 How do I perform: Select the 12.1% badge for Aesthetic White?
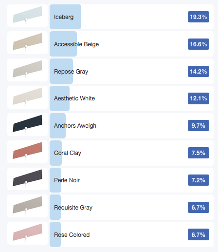click(199, 98)
